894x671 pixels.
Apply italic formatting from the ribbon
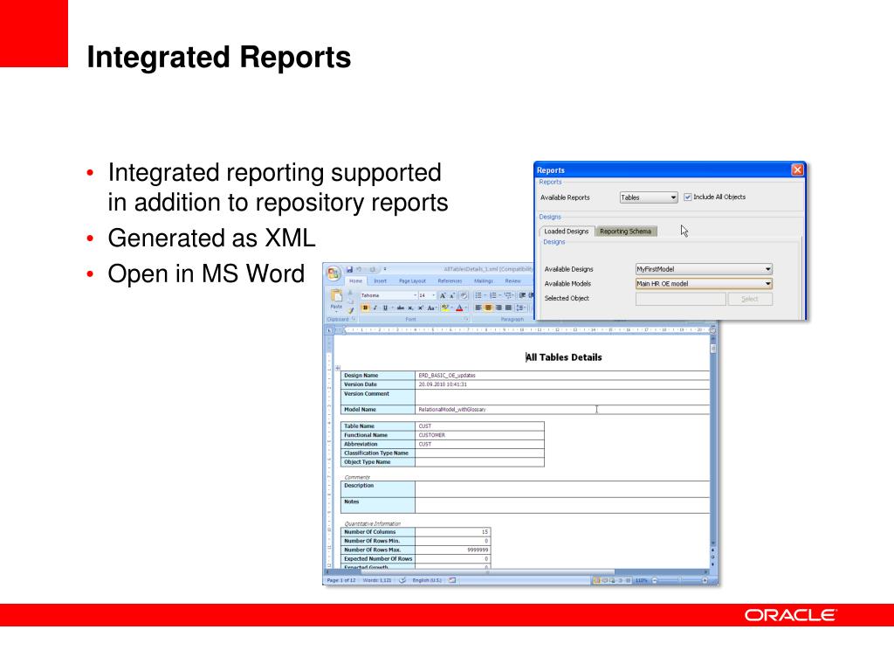376,308
